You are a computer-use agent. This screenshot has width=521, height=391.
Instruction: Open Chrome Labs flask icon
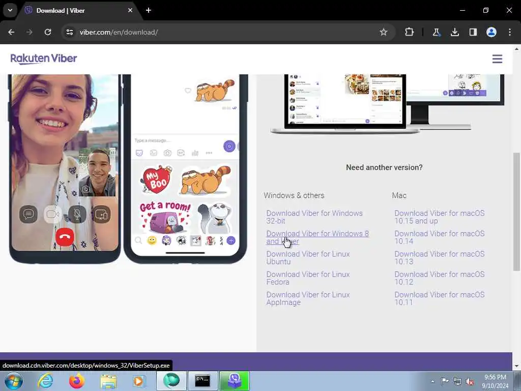(x=436, y=32)
